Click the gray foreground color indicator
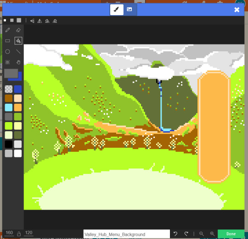This screenshot has width=248, height=239. pyautogui.click(x=11, y=73)
